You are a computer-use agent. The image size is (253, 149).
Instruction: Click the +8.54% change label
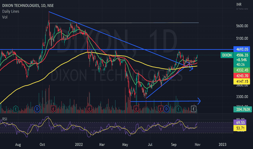coord(242,60)
